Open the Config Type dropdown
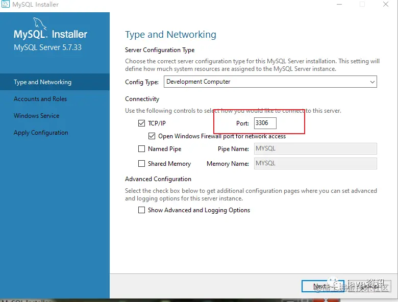This screenshot has width=398, height=302. click(x=270, y=82)
